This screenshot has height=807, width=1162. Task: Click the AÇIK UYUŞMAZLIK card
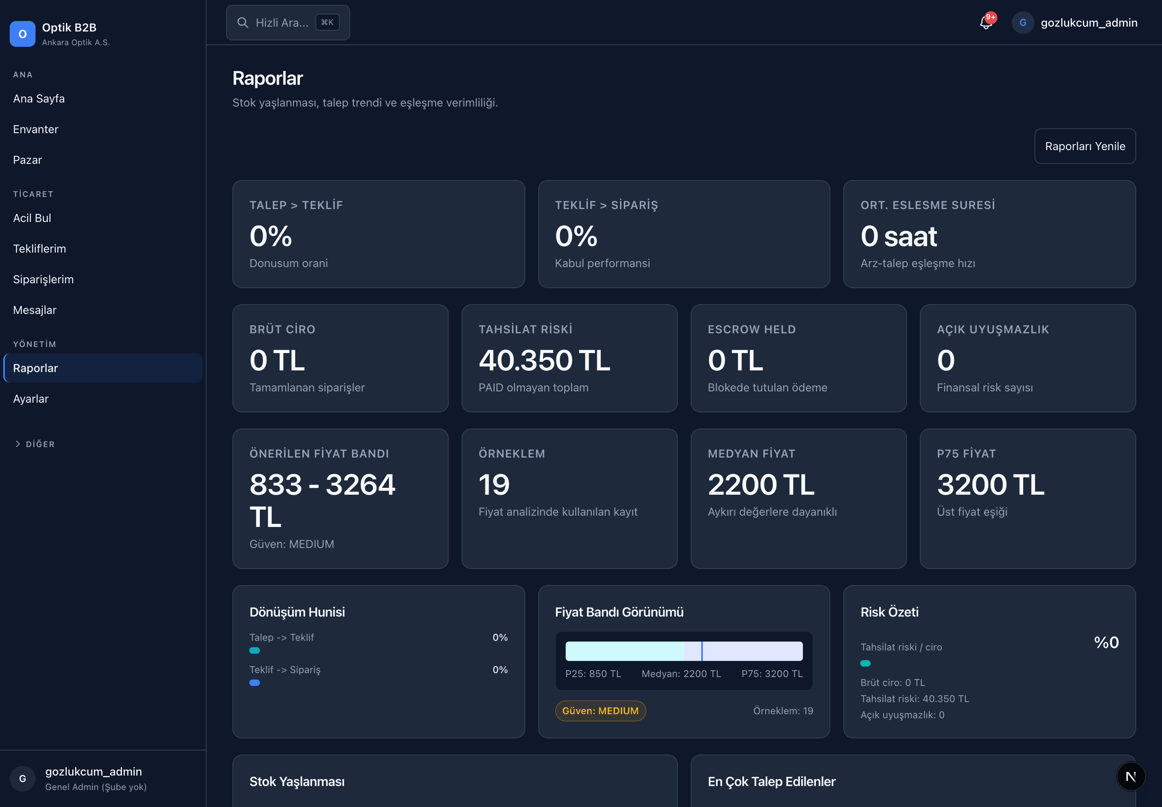click(x=1028, y=358)
